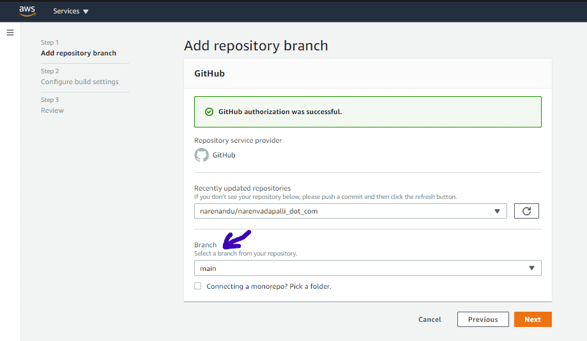
Task: Click the Repository service provider label
Action: 238,140
